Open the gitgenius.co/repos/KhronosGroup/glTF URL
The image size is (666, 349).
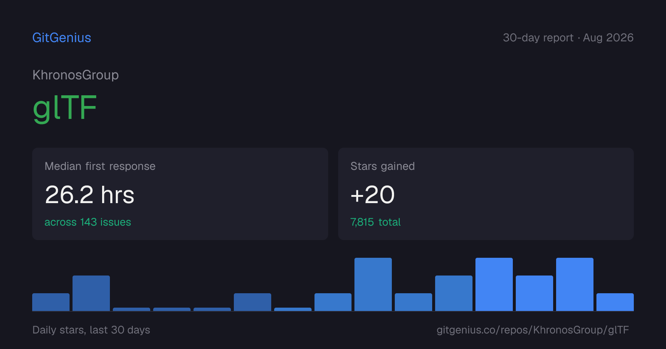point(533,330)
